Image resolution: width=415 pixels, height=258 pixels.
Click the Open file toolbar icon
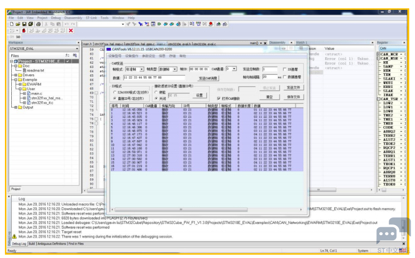click(x=18, y=24)
